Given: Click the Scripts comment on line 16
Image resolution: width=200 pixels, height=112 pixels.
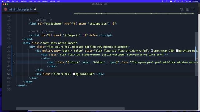Looking at the screenshot, I should (x=41, y=31).
